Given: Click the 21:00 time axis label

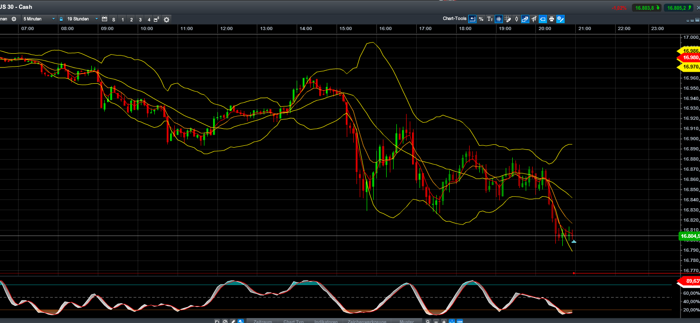Looking at the screenshot, I should coord(585,29).
